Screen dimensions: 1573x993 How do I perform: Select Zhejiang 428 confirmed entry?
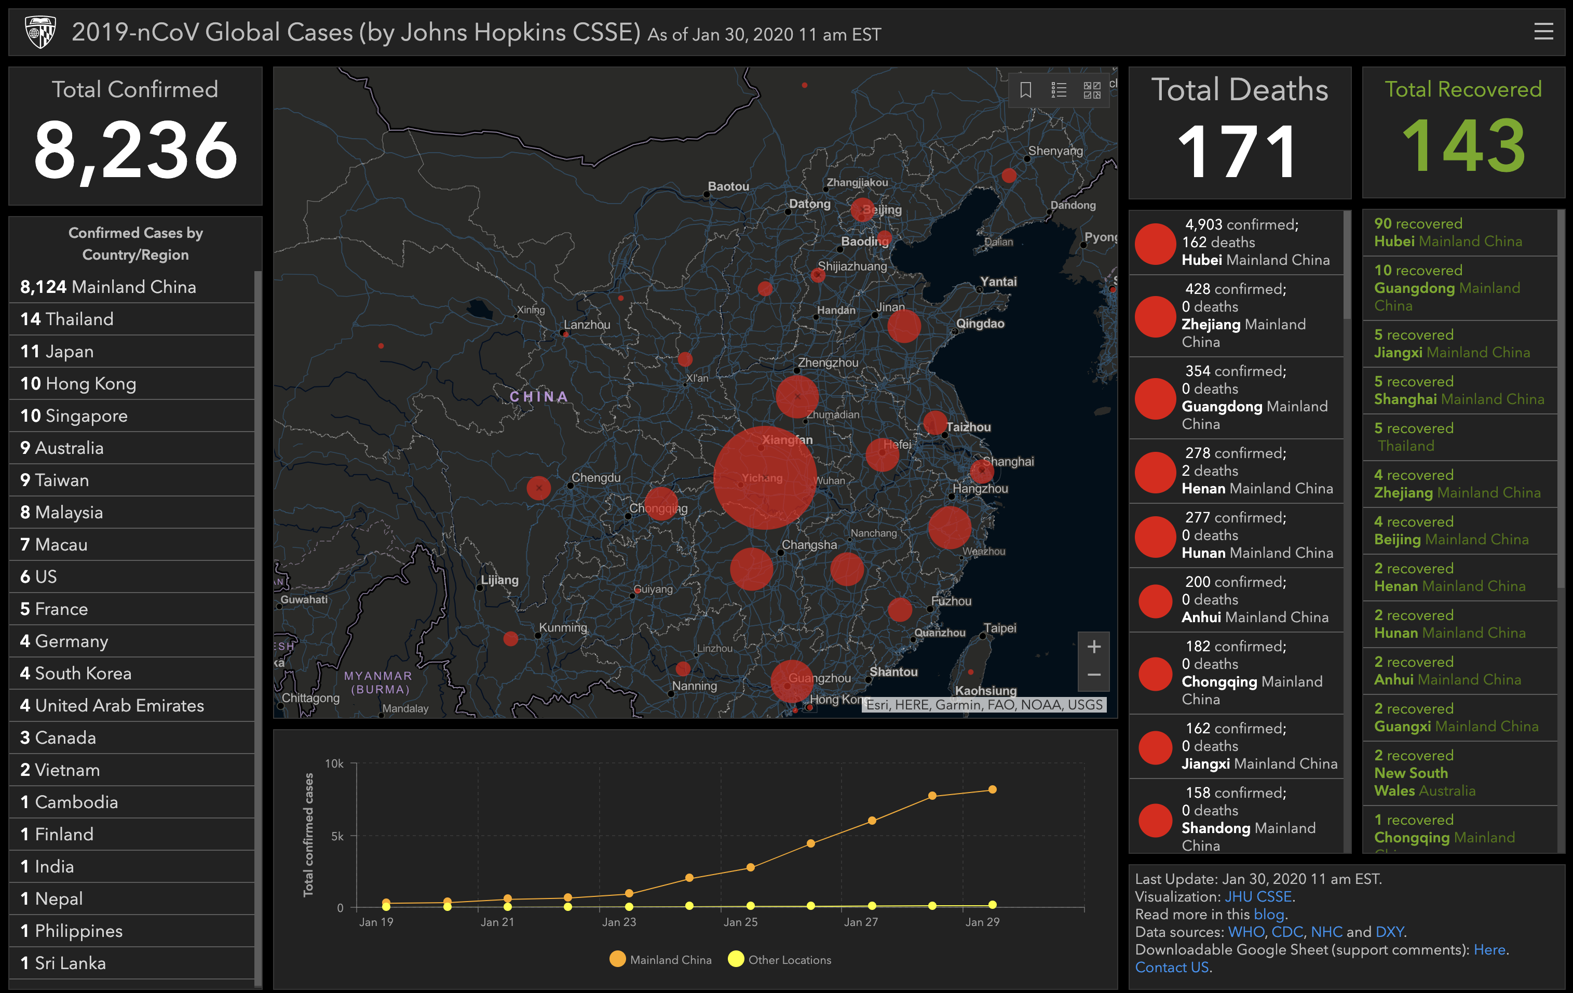click(1236, 316)
